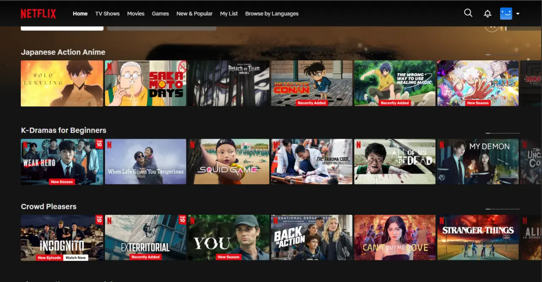Click the Top 10 badge on Incognito

click(x=99, y=219)
